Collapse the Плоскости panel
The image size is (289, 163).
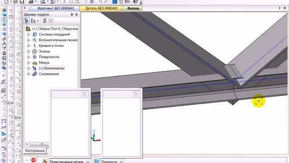(x=121, y=162)
